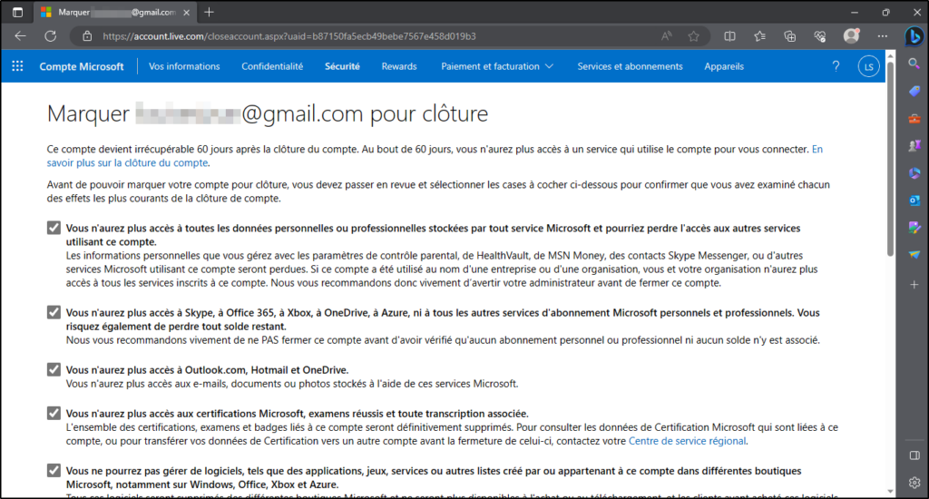
Task: Open the sidebar Microsoft 365 icon
Action: coord(914,173)
